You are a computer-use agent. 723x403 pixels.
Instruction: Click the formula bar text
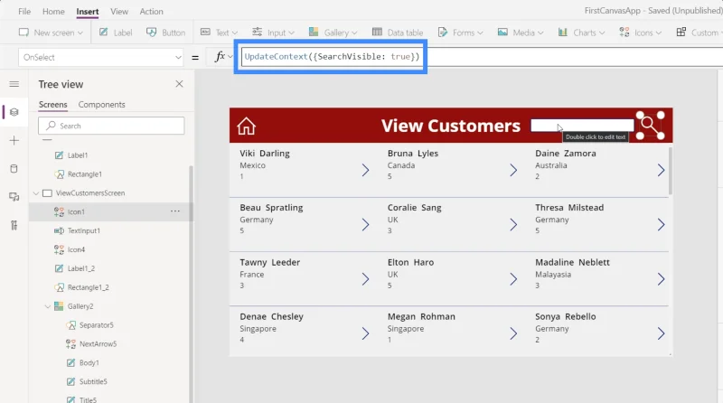click(x=332, y=57)
